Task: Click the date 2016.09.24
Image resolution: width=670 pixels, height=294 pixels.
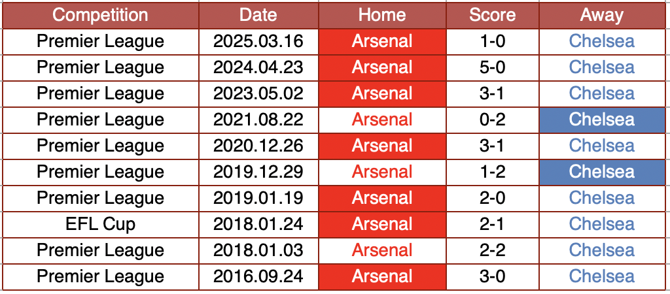Action: pyautogui.click(x=258, y=276)
